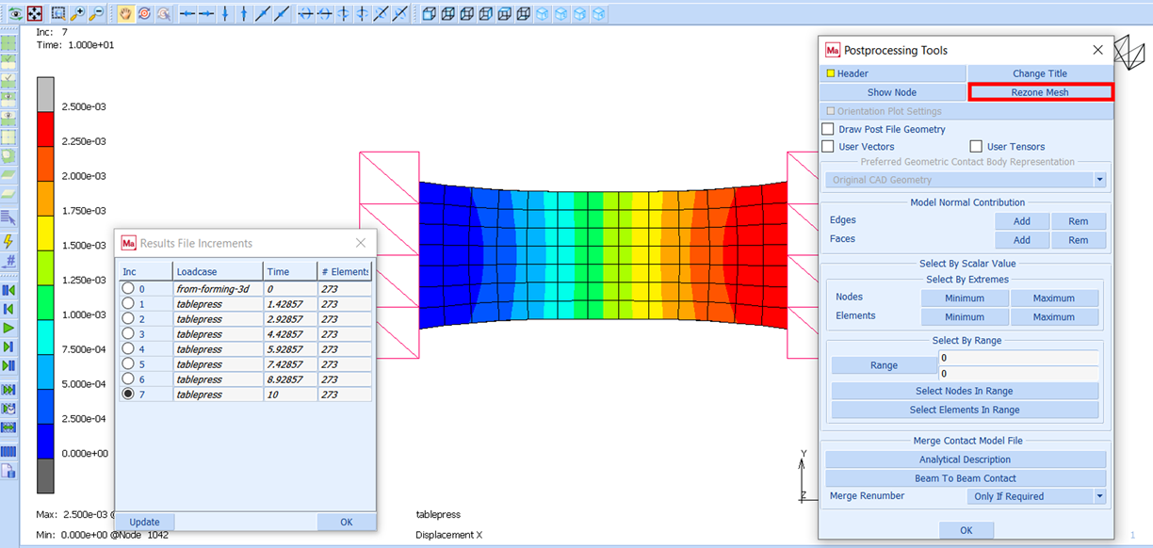Select increment 0 radio button
This screenshot has height=548, width=1153.
pyautogui.click(x=128, y=289)
